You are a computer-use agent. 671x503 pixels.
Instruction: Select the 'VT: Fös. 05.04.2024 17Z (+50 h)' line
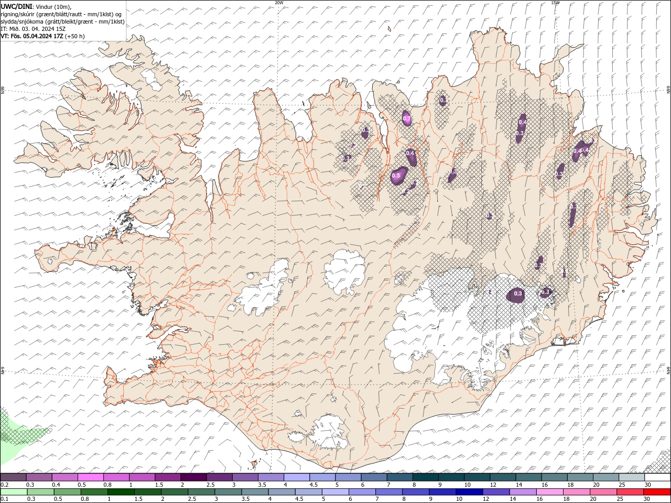coord(42,36)
